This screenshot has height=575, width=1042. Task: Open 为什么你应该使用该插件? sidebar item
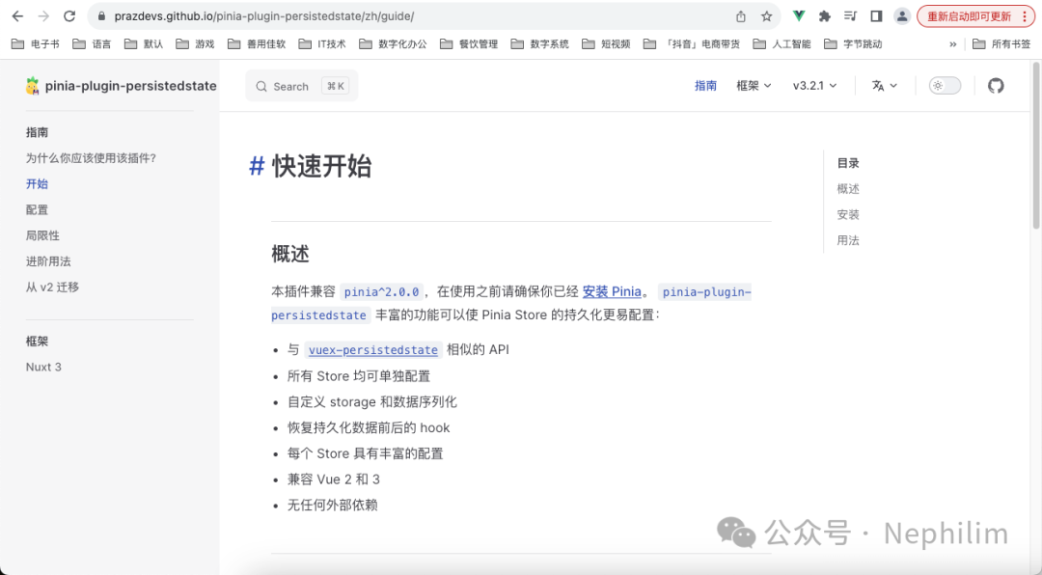(91, 158)
